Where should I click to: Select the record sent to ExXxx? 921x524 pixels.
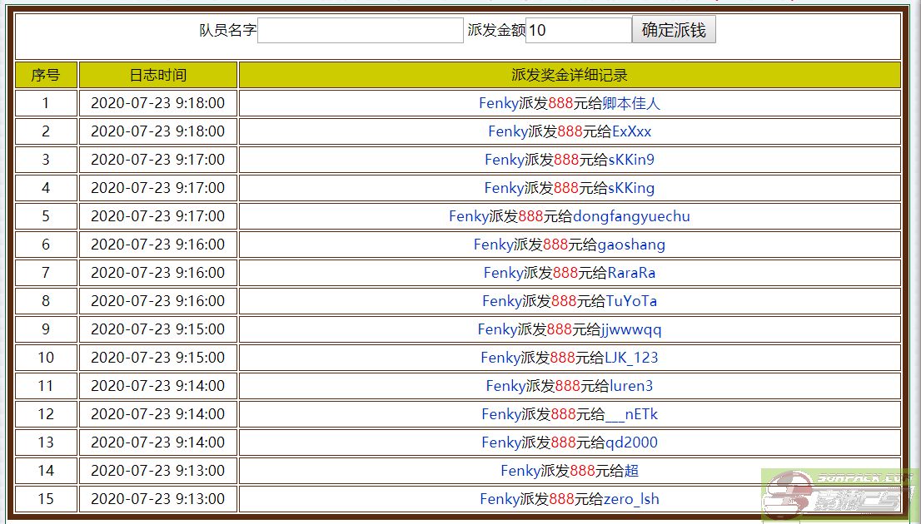(570, 131)
